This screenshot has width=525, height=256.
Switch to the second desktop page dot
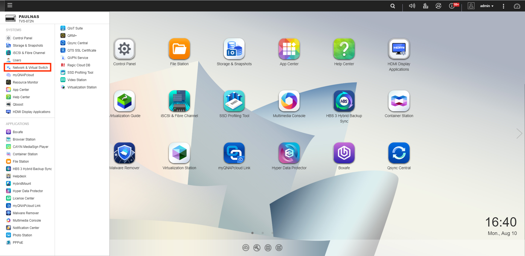tap(263, 233)
